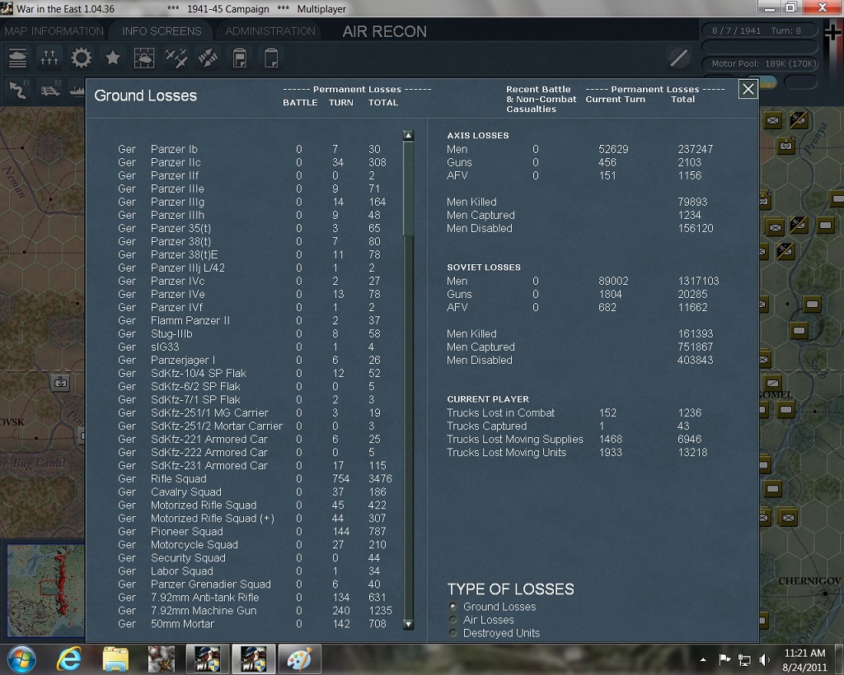Select Destroyed Units radio option
Screen dimensions: 844x675
pyautogui.click(x=453, y=633)
